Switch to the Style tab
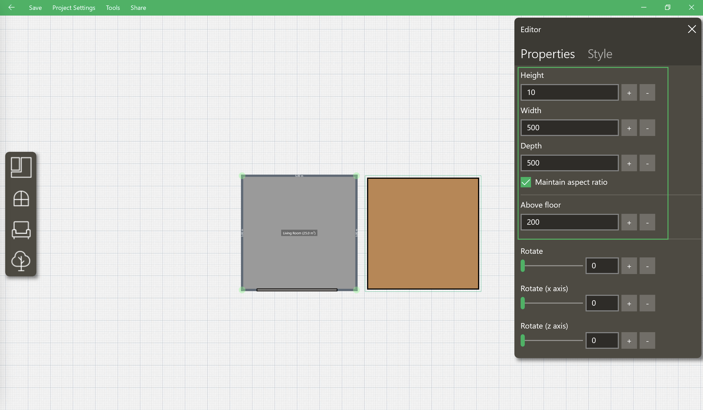Screen dimensions: 703x410 point(600,54)
